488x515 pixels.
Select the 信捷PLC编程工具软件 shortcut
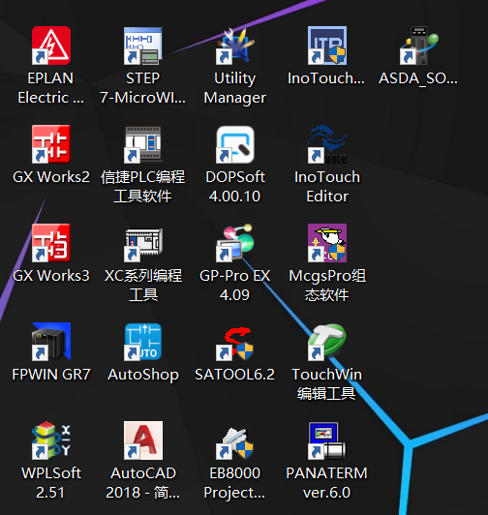[x=143, y=144]
